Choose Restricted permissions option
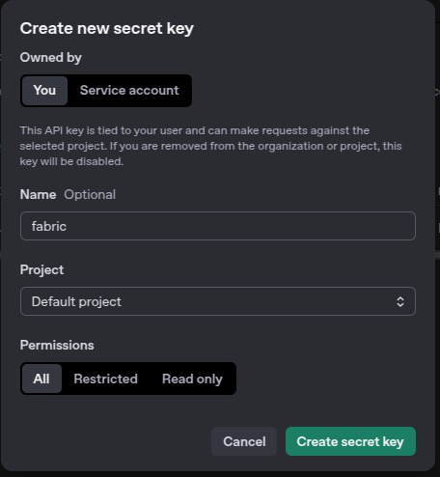The width and height of the screenshot is (440, 477). point(105,379)
